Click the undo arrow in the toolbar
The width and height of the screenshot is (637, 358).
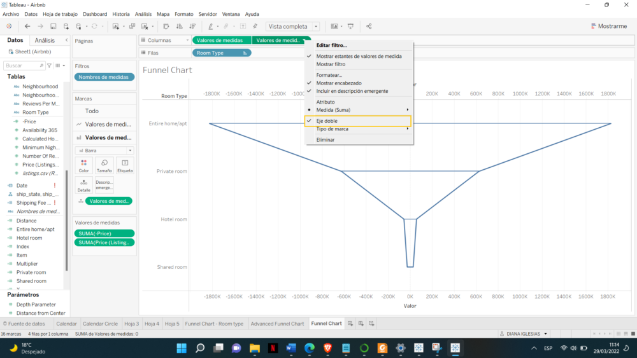point(27,27)
